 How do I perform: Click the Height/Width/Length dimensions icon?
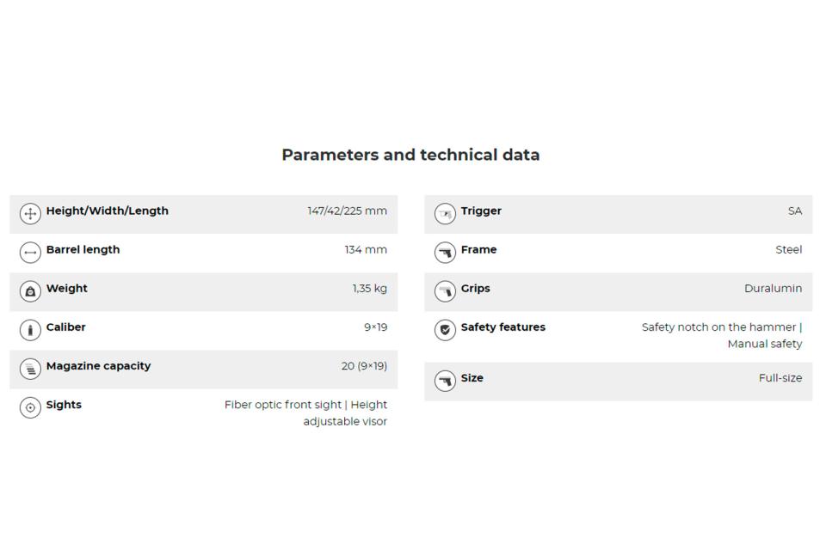(30, 214)
